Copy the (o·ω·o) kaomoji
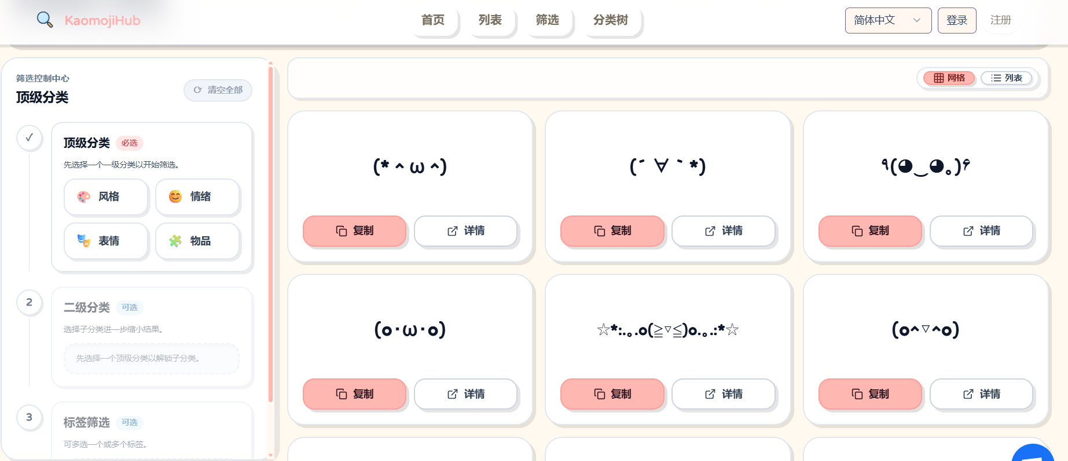Image resolution: width=1068 pixels, height=461 pixels. point(354,394)
